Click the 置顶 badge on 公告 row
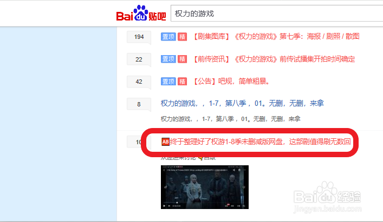 (x=168, y=82)
